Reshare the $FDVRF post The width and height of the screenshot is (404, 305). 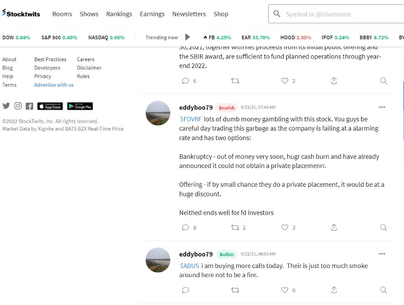tap(235, 227)
